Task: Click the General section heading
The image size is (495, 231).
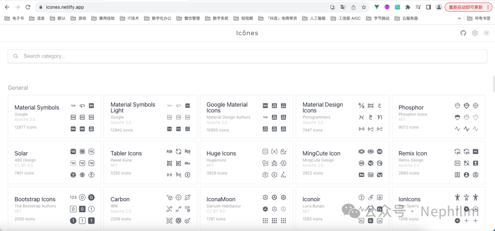Action: click(18, 88)
